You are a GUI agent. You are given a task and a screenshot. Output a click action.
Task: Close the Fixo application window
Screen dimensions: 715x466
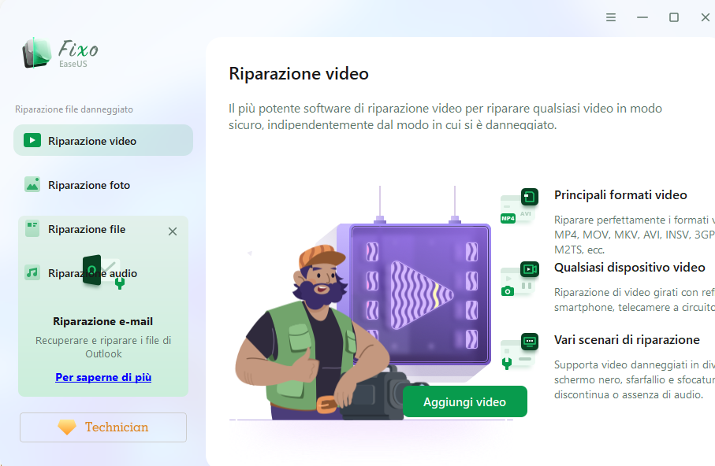(705, 17)
